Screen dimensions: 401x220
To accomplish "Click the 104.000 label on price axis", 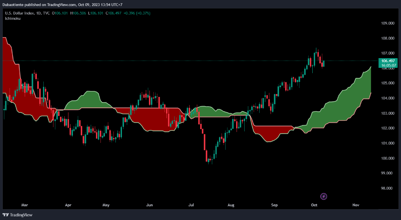I will coord(388,98).
